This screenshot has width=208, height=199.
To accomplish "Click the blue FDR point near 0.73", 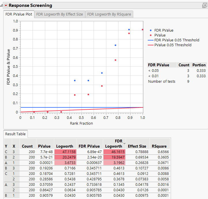I will pos(116,45).
